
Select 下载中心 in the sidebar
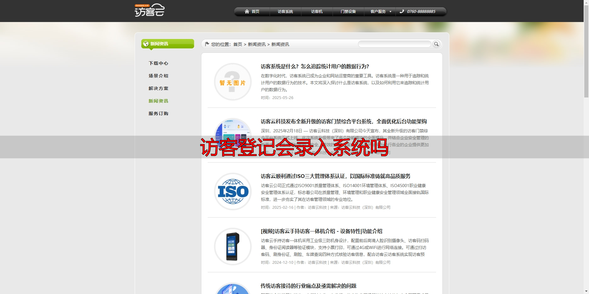159,63
